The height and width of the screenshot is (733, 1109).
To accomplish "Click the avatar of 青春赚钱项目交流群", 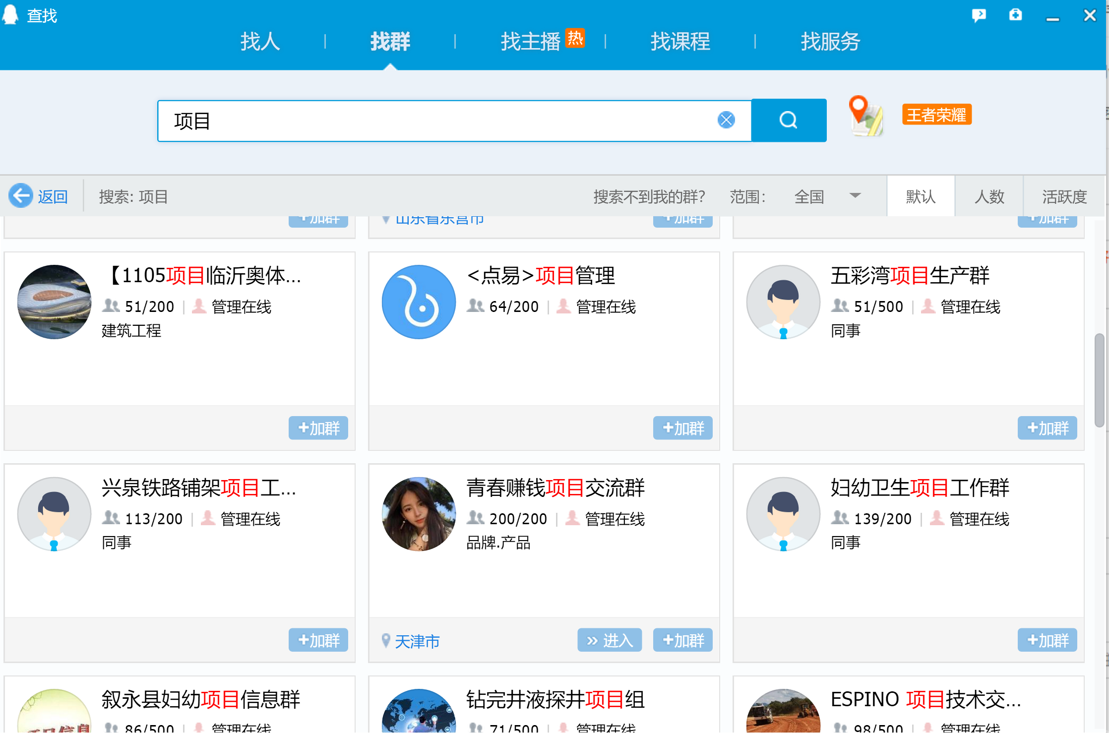I will [x=419, y=514].
